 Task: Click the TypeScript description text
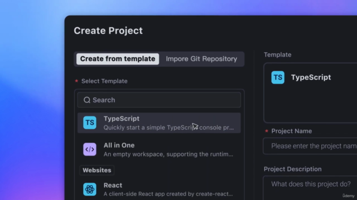click(x=168, y=128)
